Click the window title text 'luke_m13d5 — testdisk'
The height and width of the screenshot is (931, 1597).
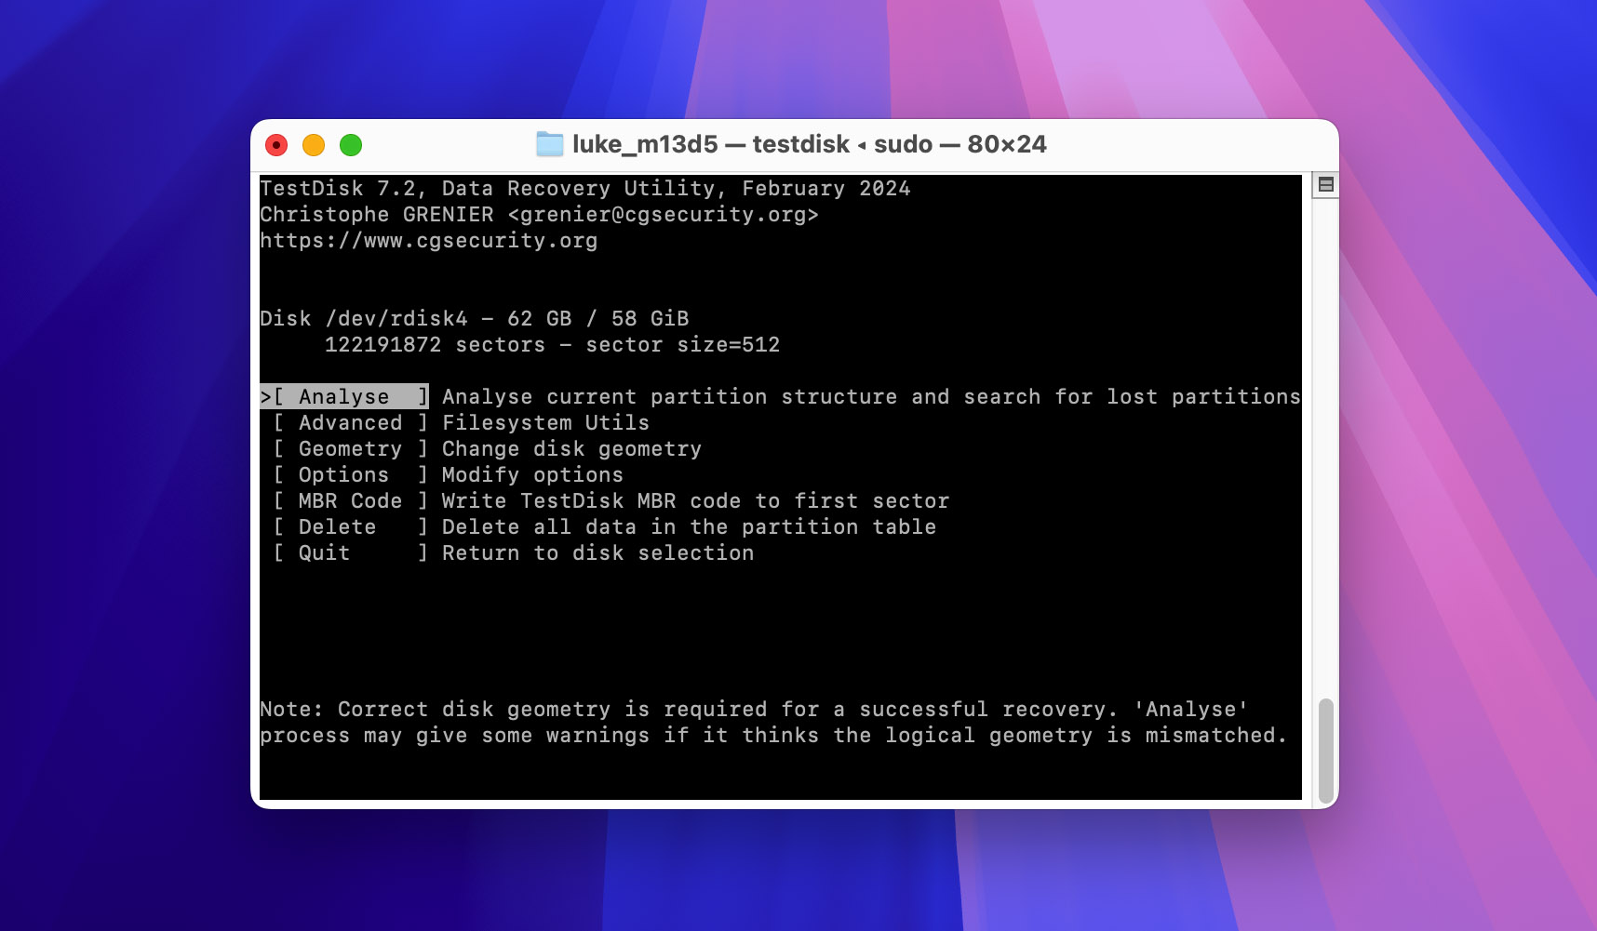711,144
